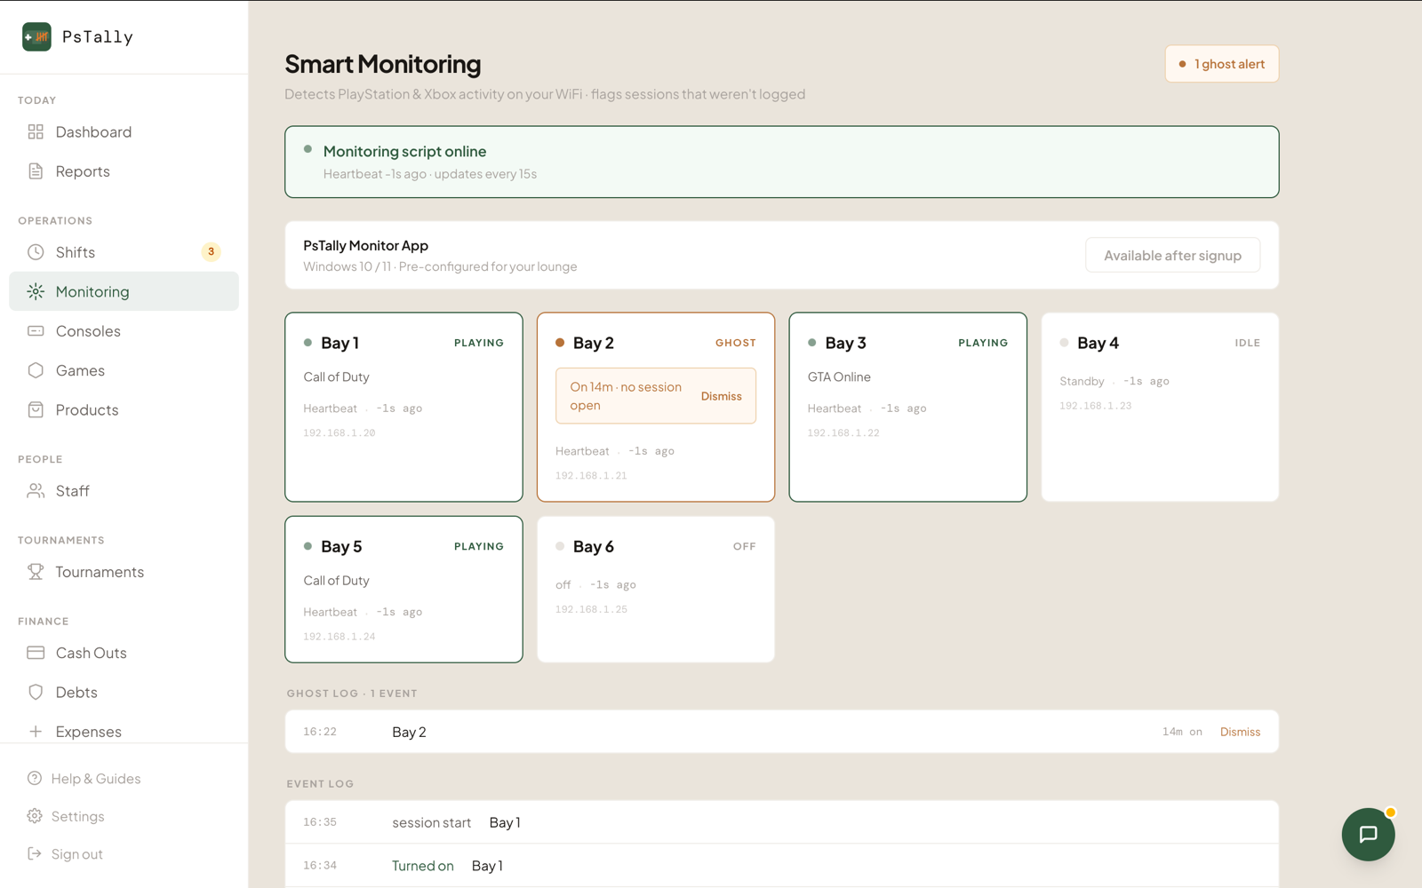1422x888 pixels.
Task: Click the Tournaments trophy icon
Action: click(36, 572)
